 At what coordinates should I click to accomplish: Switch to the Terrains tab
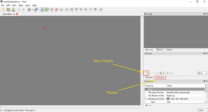pyautogui.click(x=149, y=77)
